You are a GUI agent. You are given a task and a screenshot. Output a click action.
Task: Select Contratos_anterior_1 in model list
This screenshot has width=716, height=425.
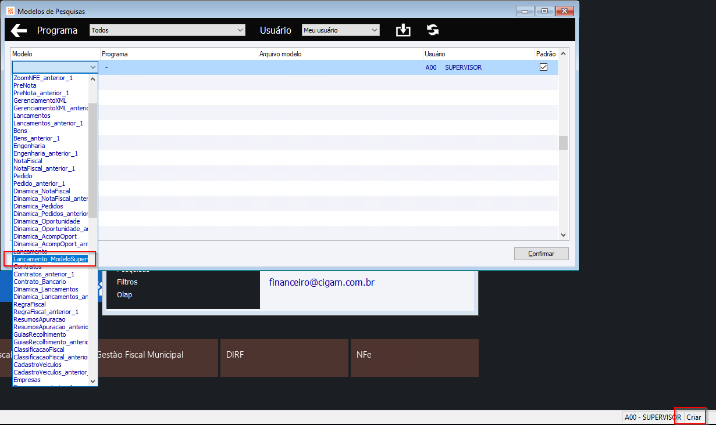(x=44, y=274)
